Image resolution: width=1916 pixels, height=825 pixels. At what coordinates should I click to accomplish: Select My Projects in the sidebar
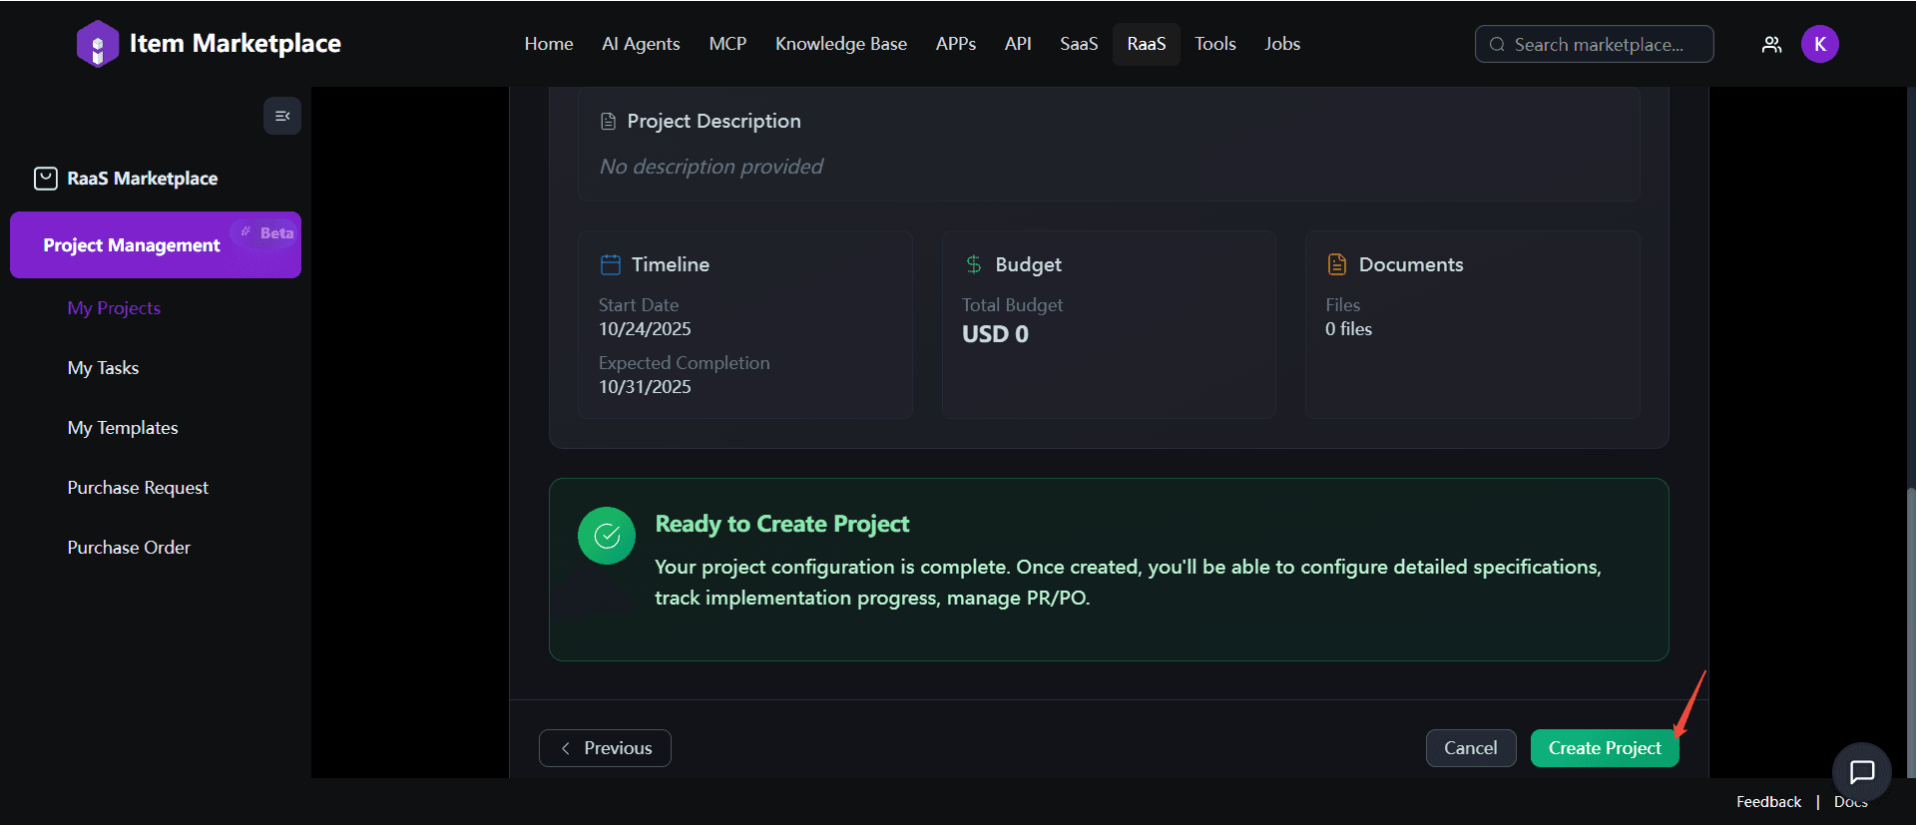coord(114,308)
